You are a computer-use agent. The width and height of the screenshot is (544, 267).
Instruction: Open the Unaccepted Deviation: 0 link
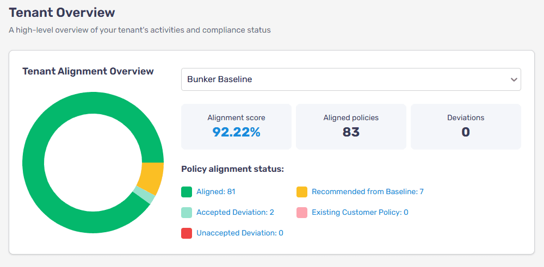239,233
